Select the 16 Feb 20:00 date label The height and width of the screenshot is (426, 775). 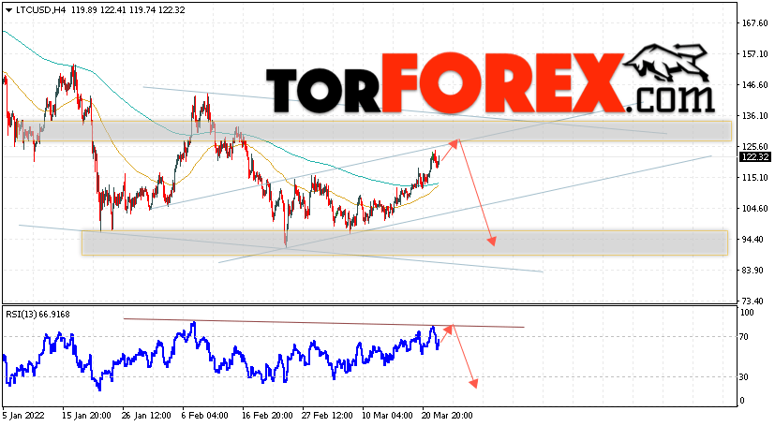[266, 416]
